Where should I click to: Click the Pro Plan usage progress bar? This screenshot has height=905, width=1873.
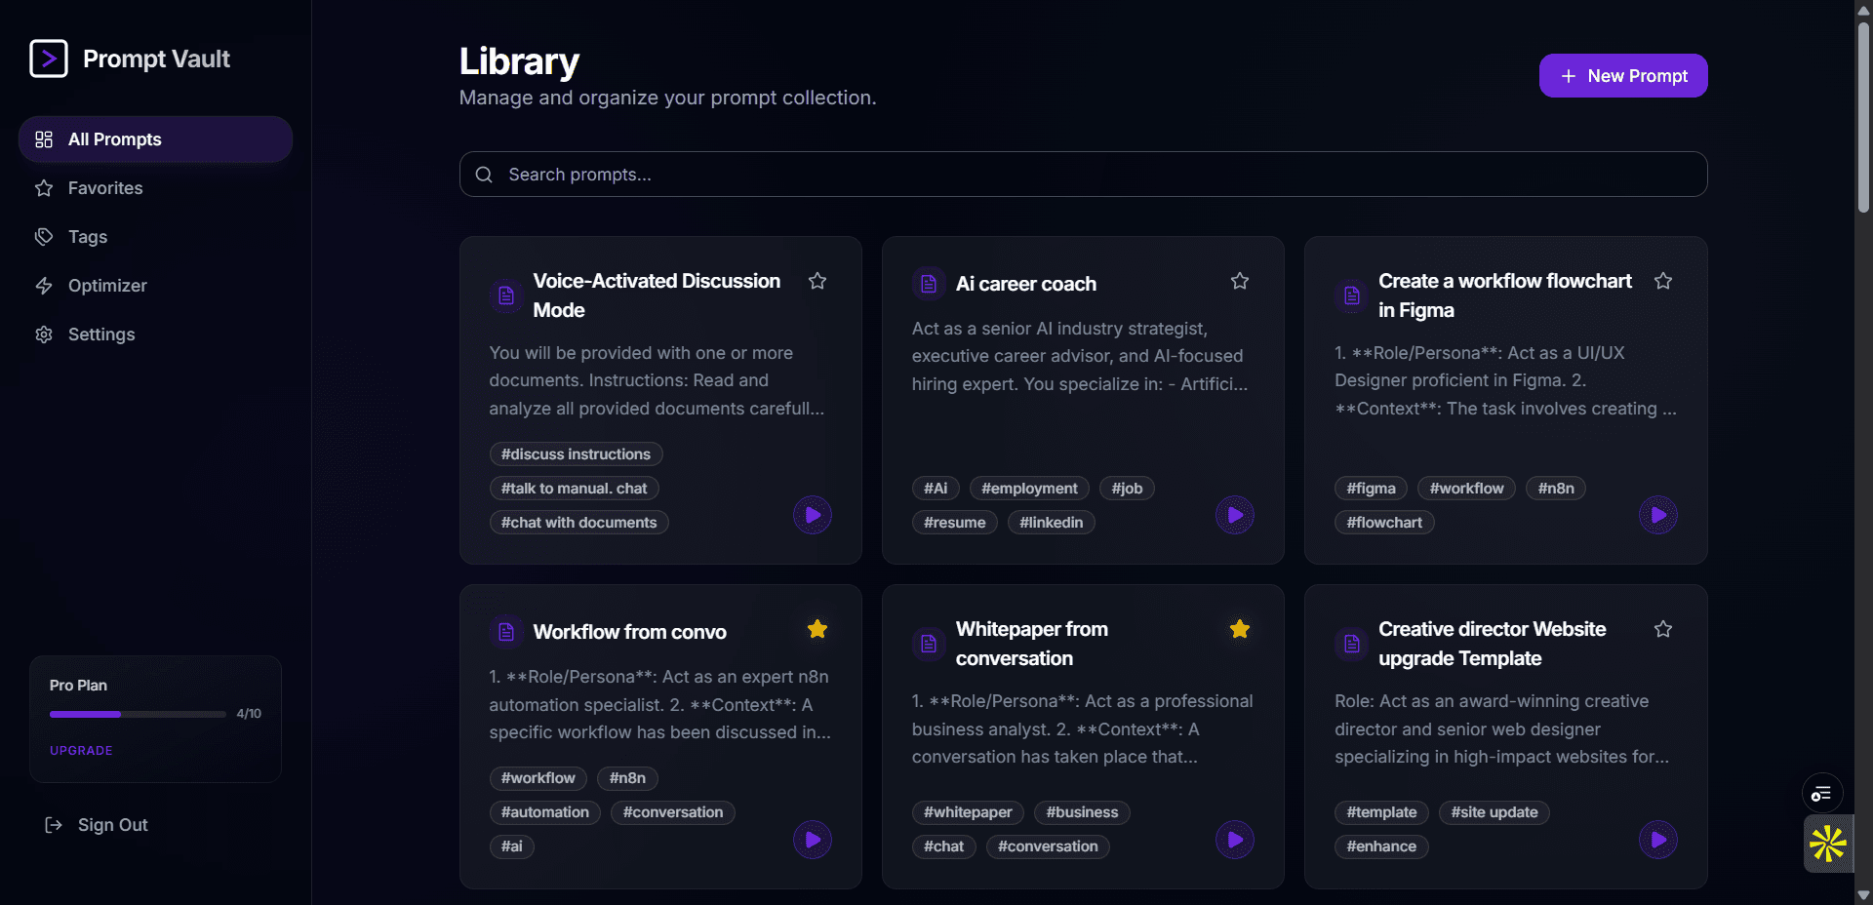pos(138,714)
